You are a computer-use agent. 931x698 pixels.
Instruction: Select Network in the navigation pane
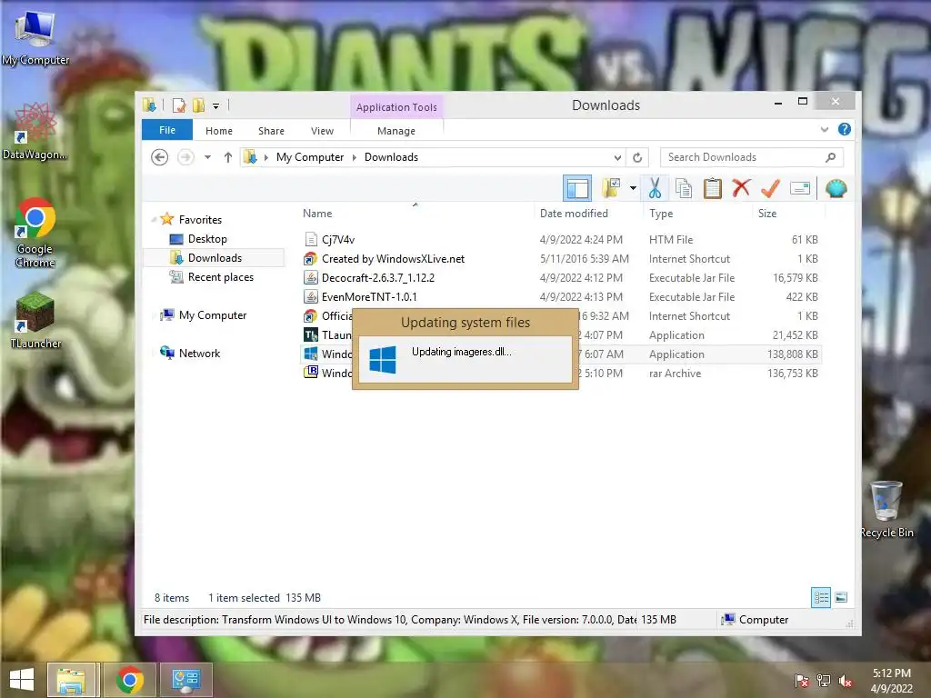(199, 354)
